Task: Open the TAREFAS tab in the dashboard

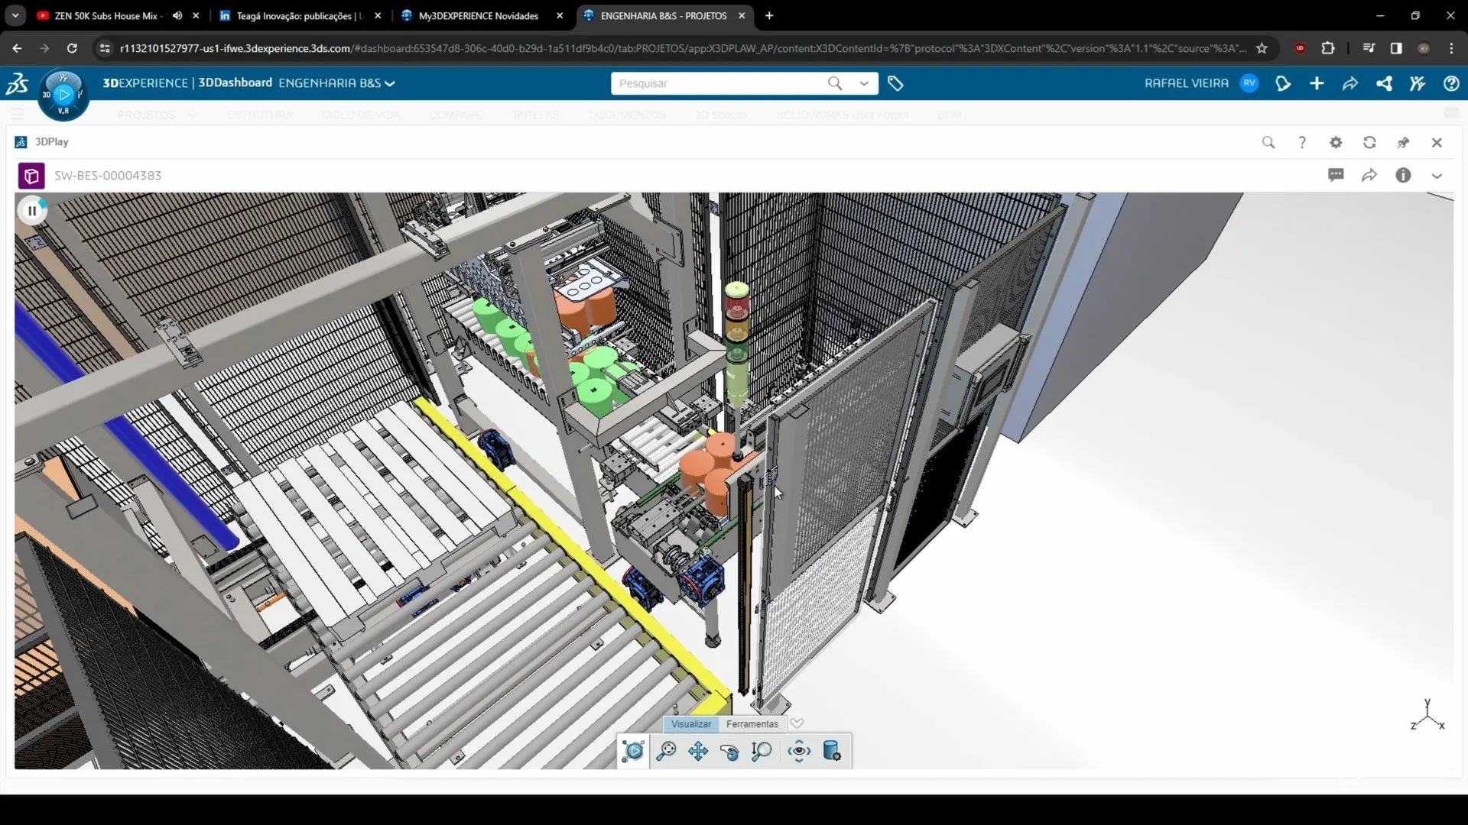Action: pyautogui.click(x=534, y=115)
